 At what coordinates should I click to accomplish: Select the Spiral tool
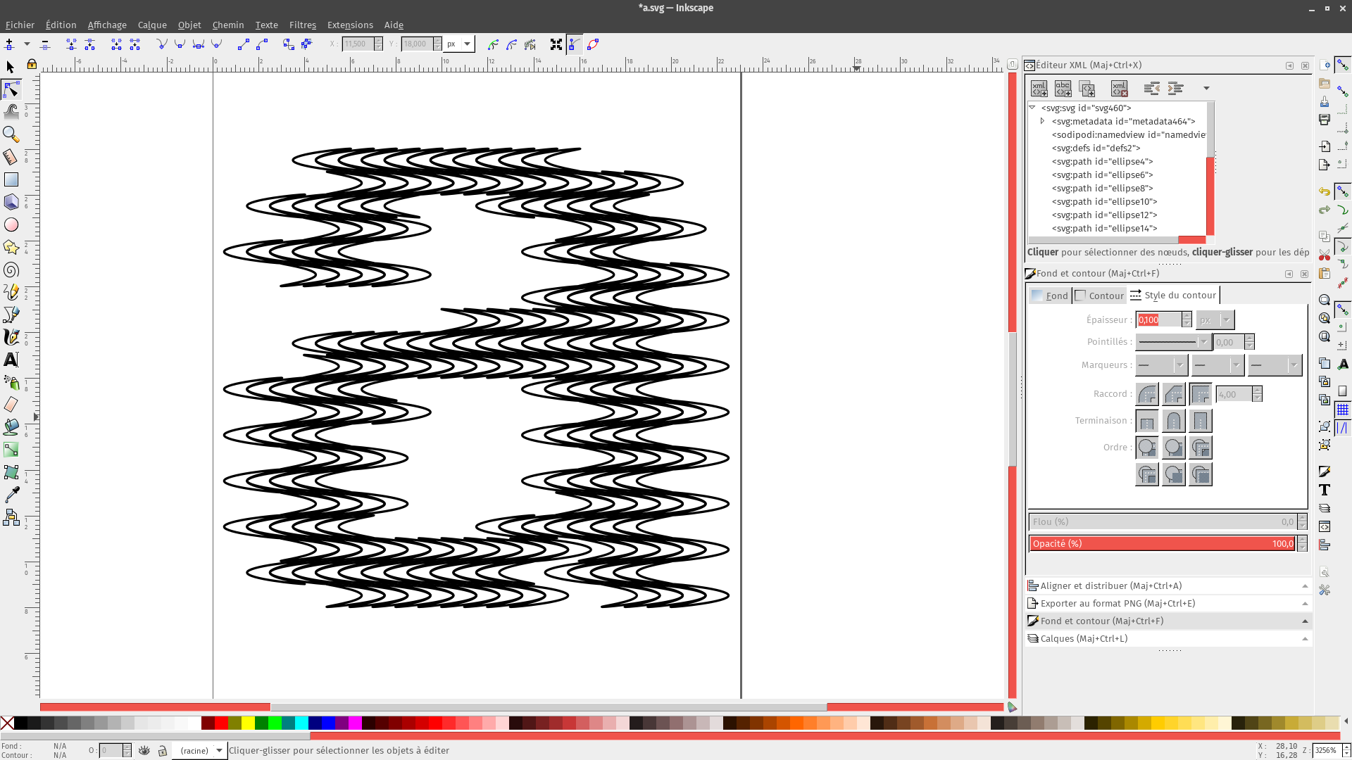(11, 270)
